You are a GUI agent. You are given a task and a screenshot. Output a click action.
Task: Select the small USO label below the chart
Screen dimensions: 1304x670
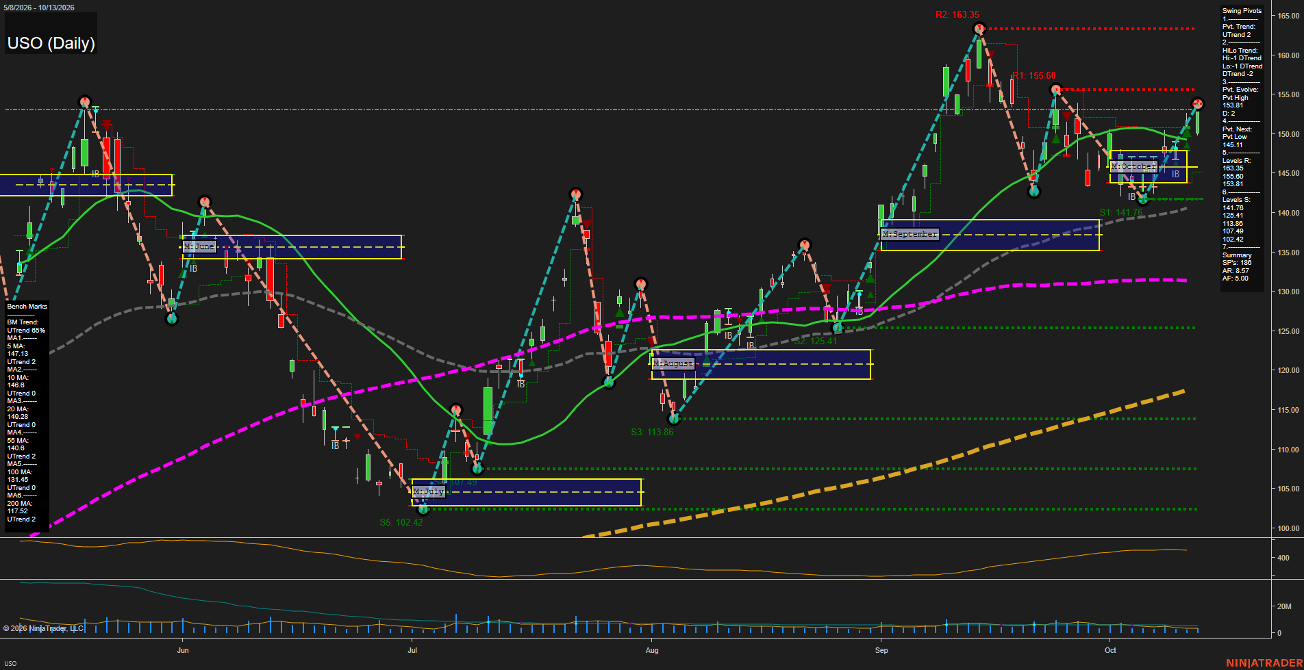pos(10,663)
